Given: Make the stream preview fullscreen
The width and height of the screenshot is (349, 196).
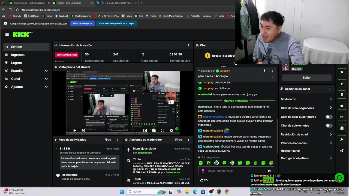Looking at the screenshot, I should [x=163, y=130].
